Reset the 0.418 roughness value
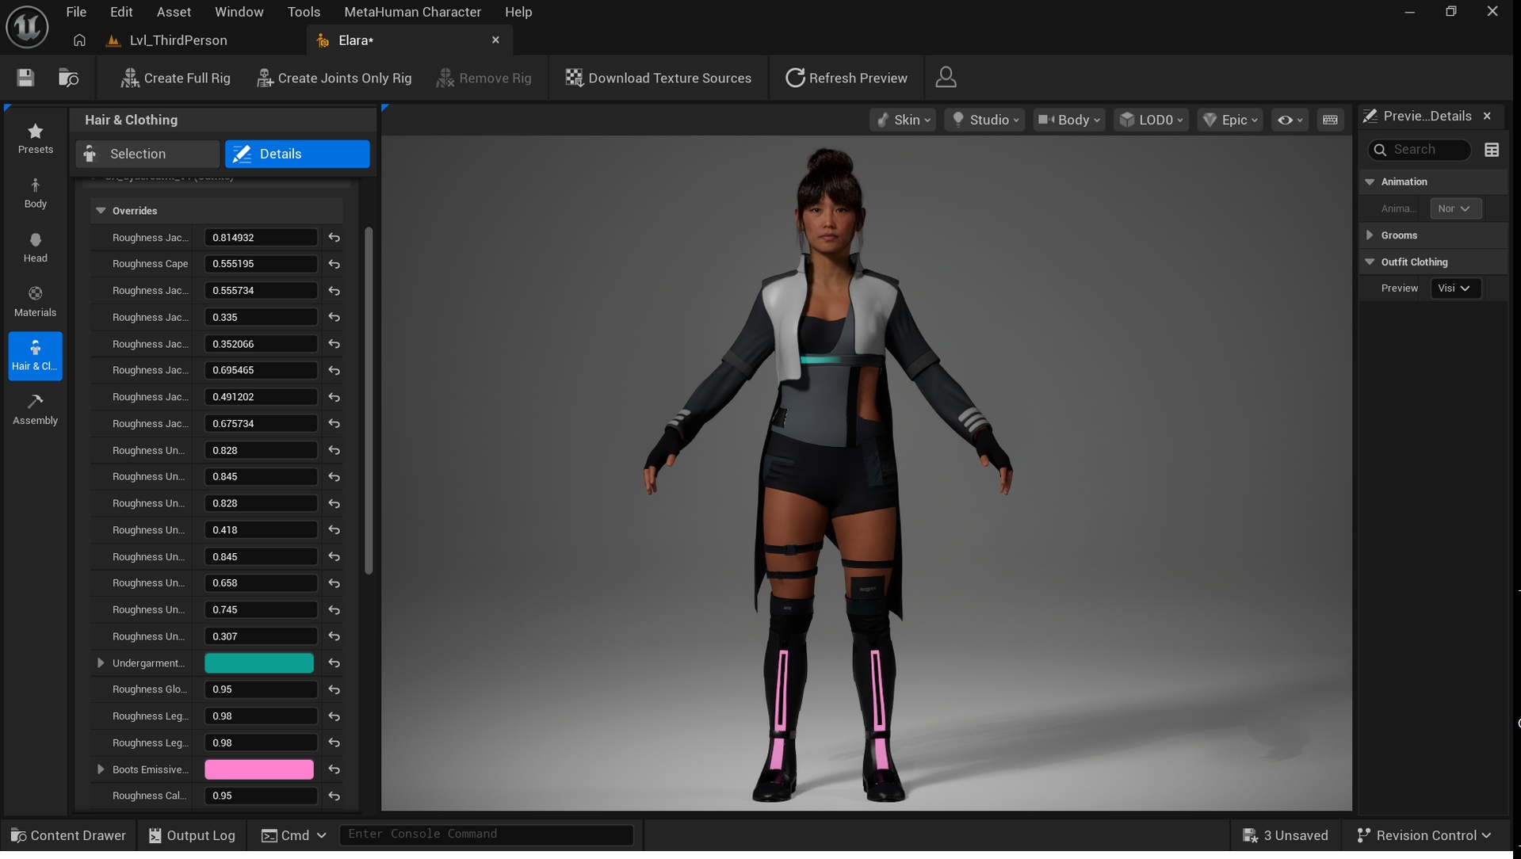 coord(334,530)
